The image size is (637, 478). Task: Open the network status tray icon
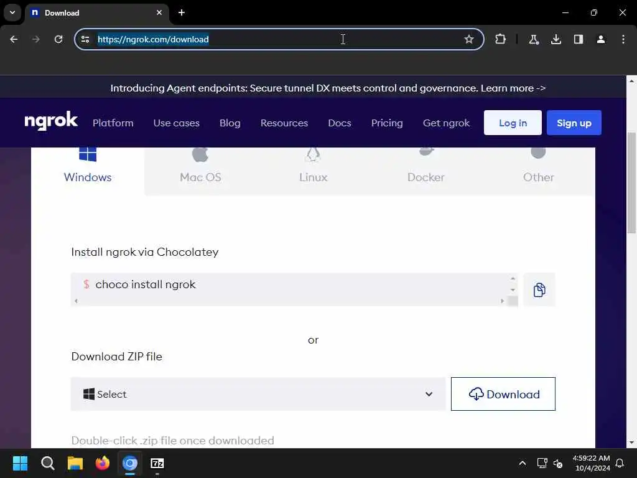tap(542, 463)
